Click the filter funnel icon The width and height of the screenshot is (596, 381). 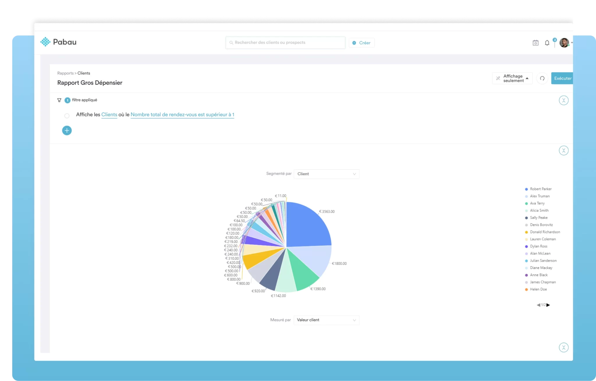pyautogui.click(x=59, y=100)
